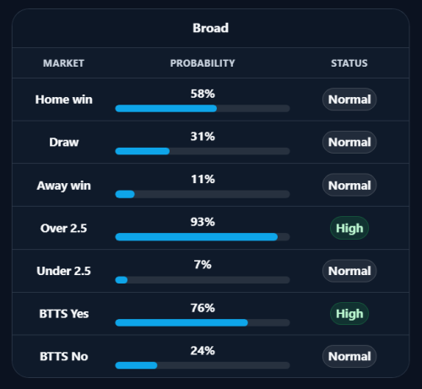Click the BTTS No probability bar
The image size is (422, 389).
point(203,365)
